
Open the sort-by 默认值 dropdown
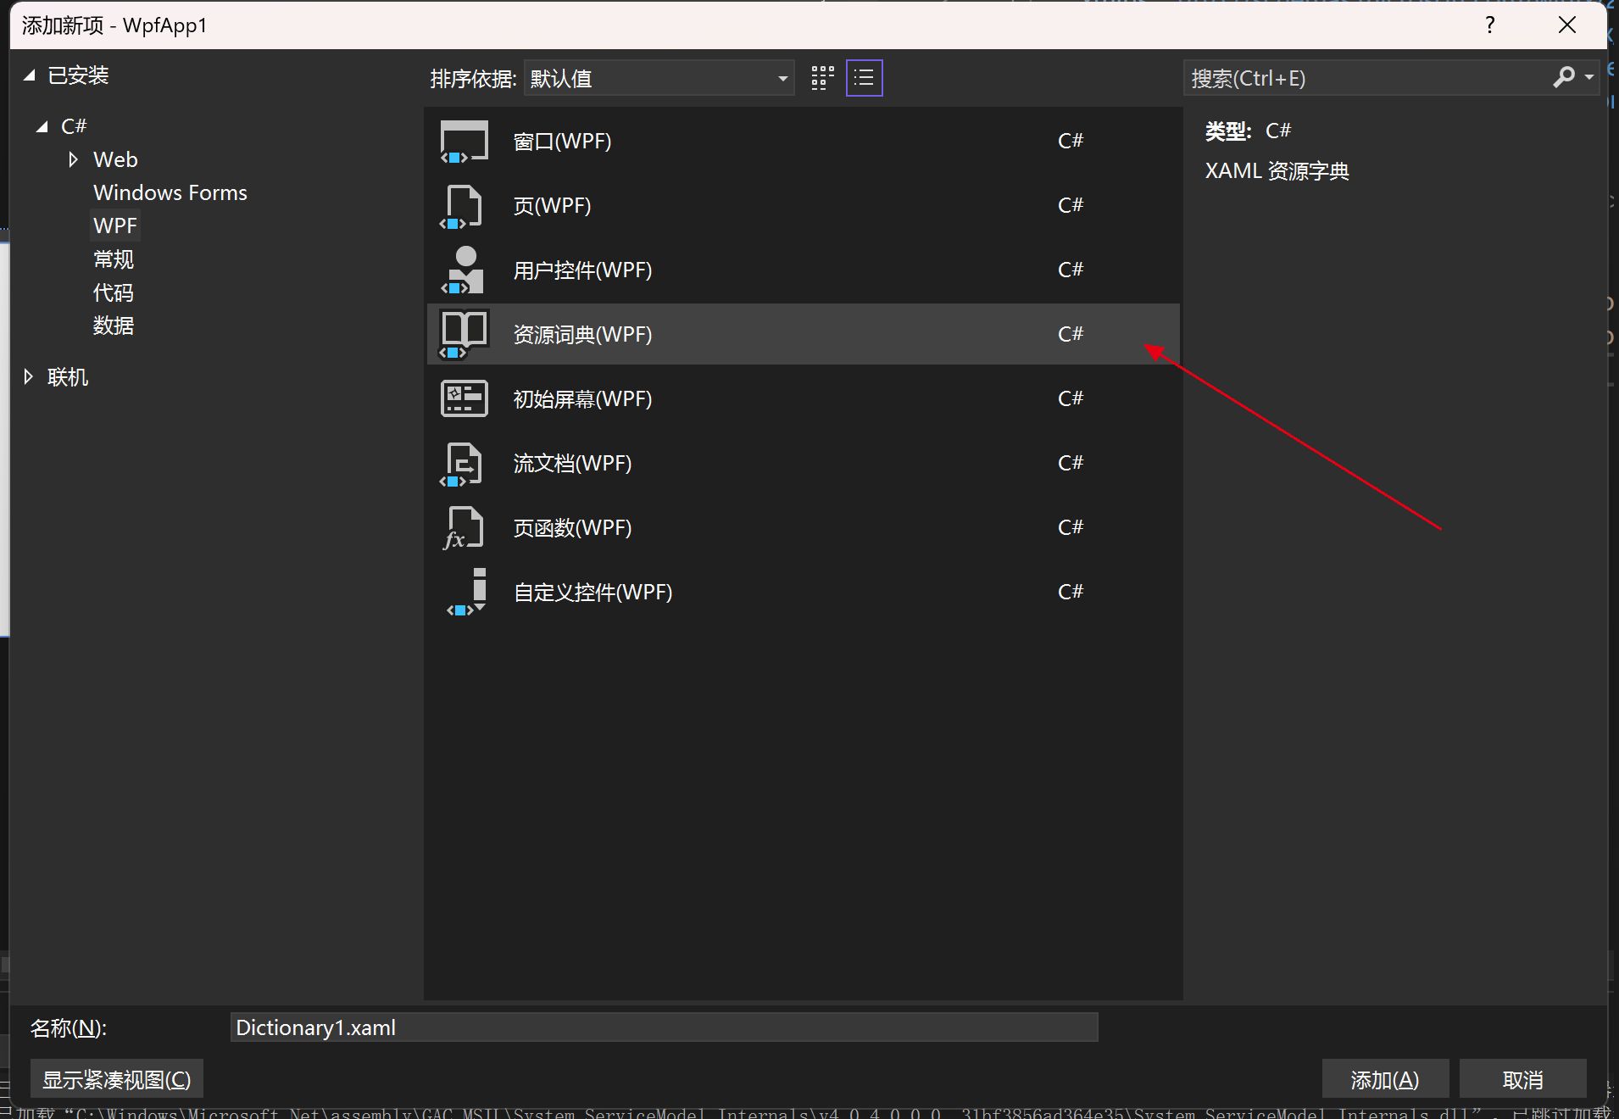coord(659,79)
